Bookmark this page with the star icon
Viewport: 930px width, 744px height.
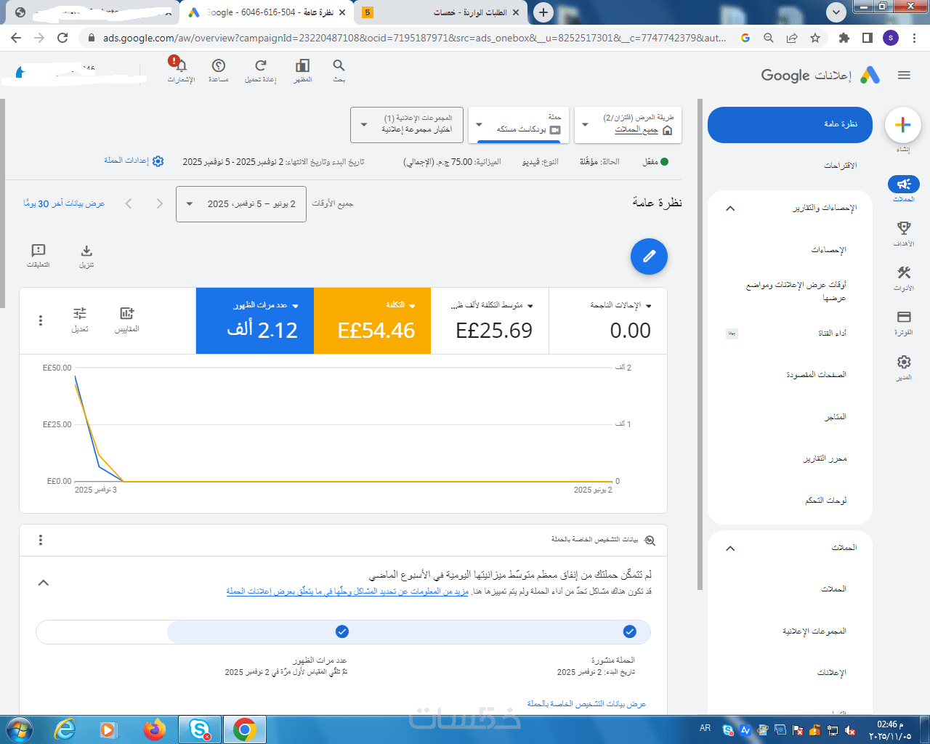[x=815, y=38]
